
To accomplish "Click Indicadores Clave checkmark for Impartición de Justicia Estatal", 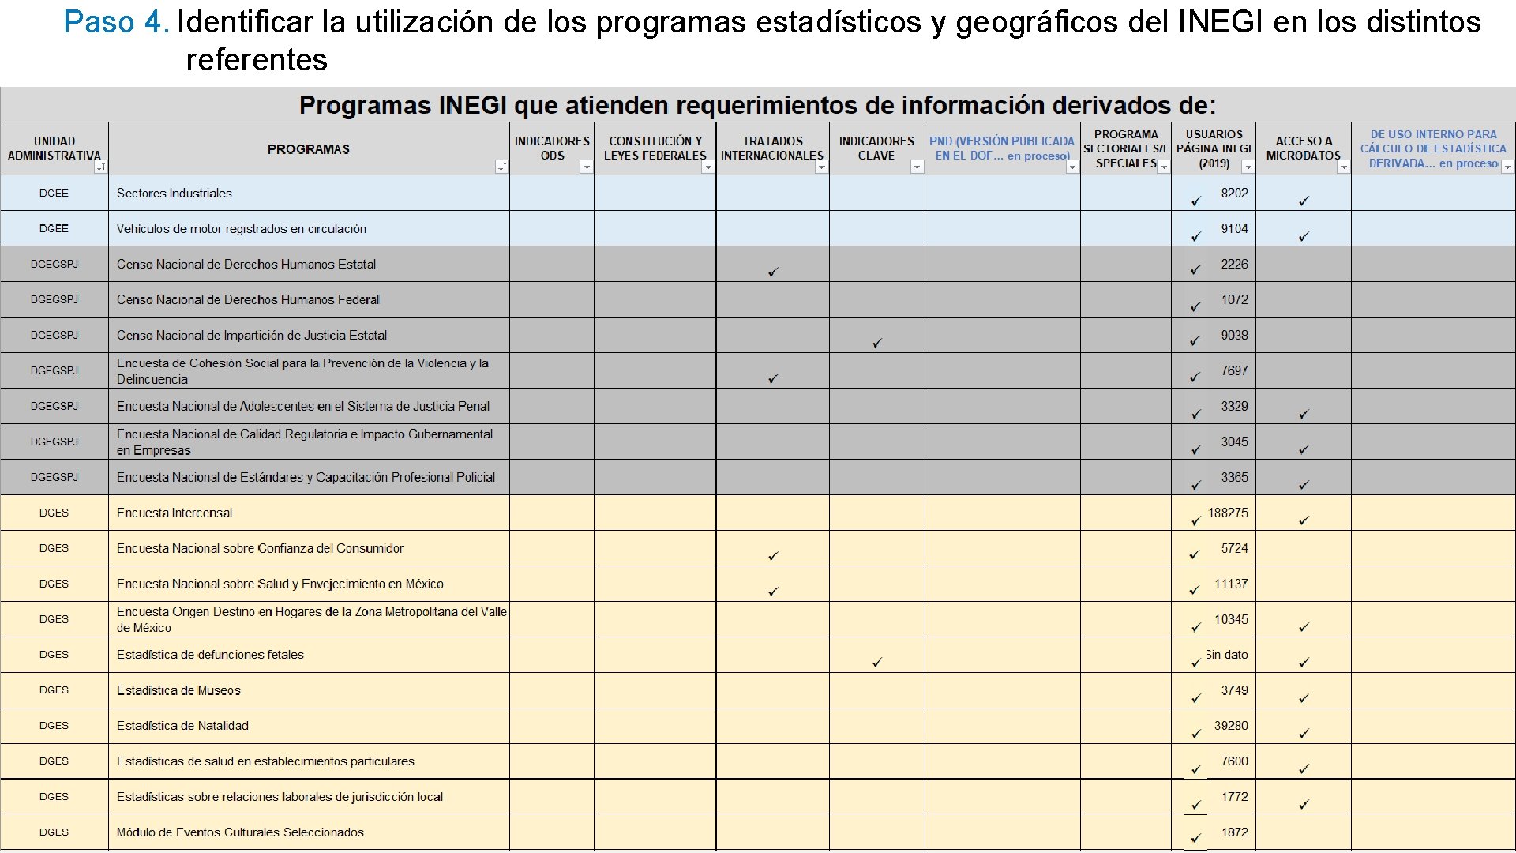I will [876, 343].
